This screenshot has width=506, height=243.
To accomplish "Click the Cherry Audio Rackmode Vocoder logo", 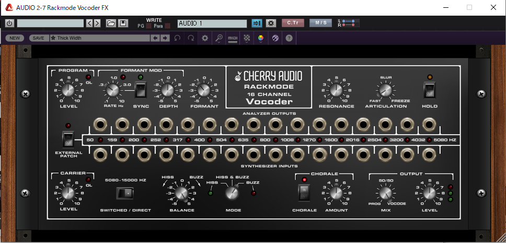I will coord(269,87).
